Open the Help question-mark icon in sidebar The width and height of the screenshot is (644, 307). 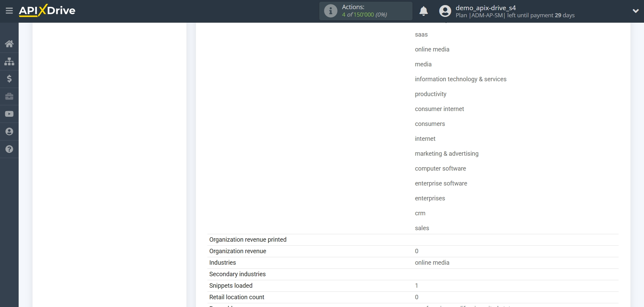pos(9,149)
